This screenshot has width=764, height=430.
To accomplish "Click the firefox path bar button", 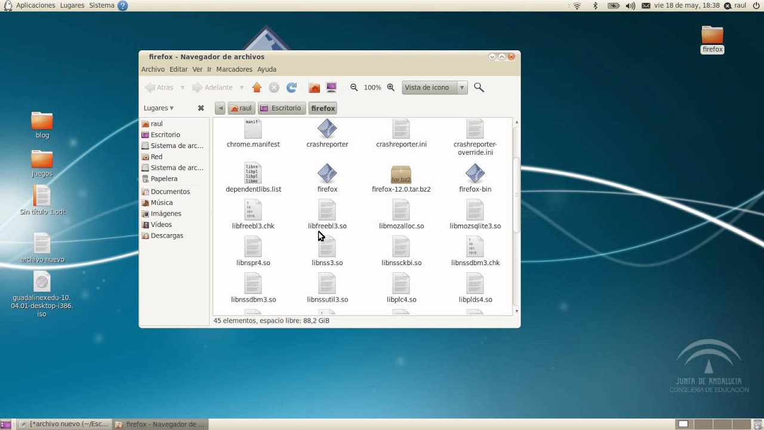I will coord(323,108).
